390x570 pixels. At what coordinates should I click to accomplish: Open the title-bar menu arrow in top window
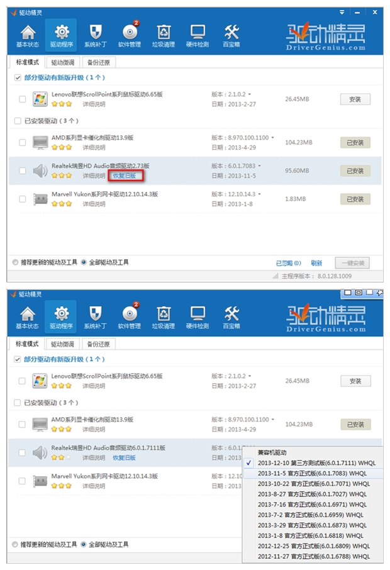point(342,13)
